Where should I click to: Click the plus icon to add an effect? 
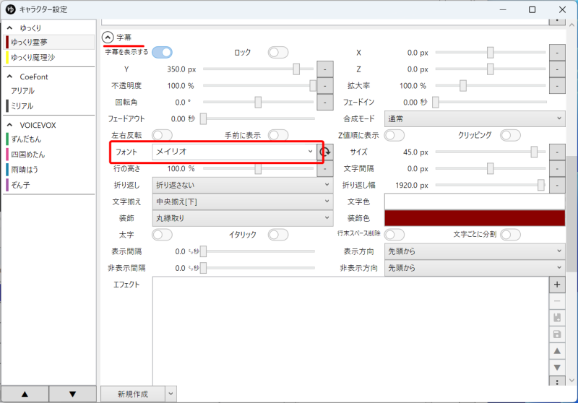[x=557, y=285]
